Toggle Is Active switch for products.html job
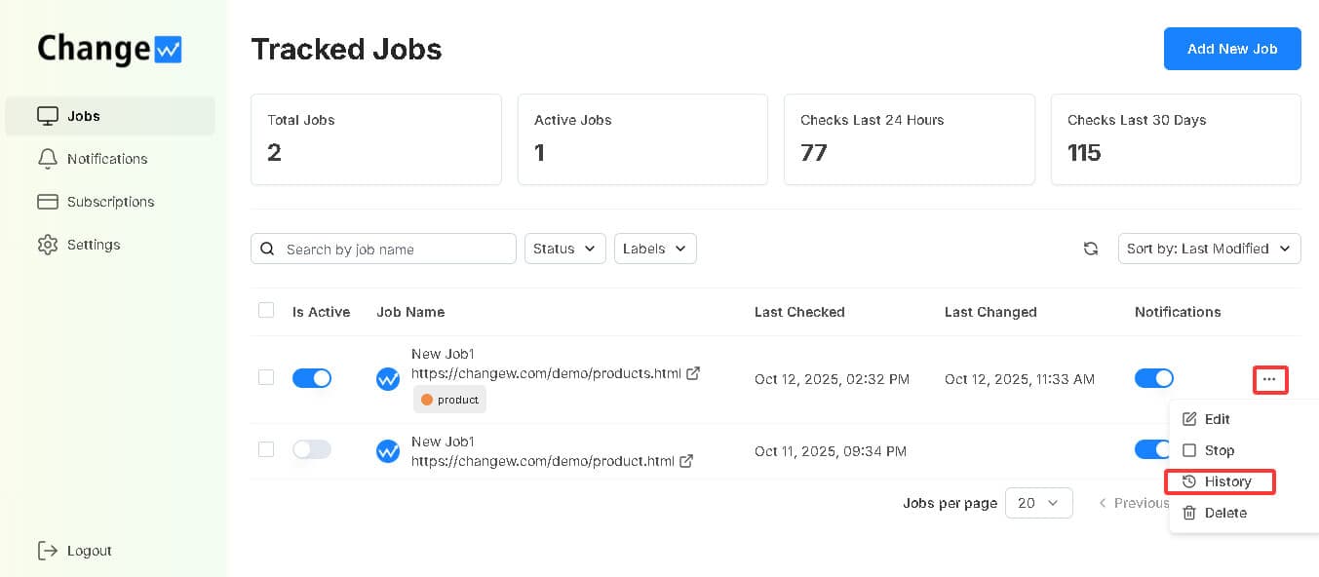This screenshot has width=1319, height=577. pos(312,378)
